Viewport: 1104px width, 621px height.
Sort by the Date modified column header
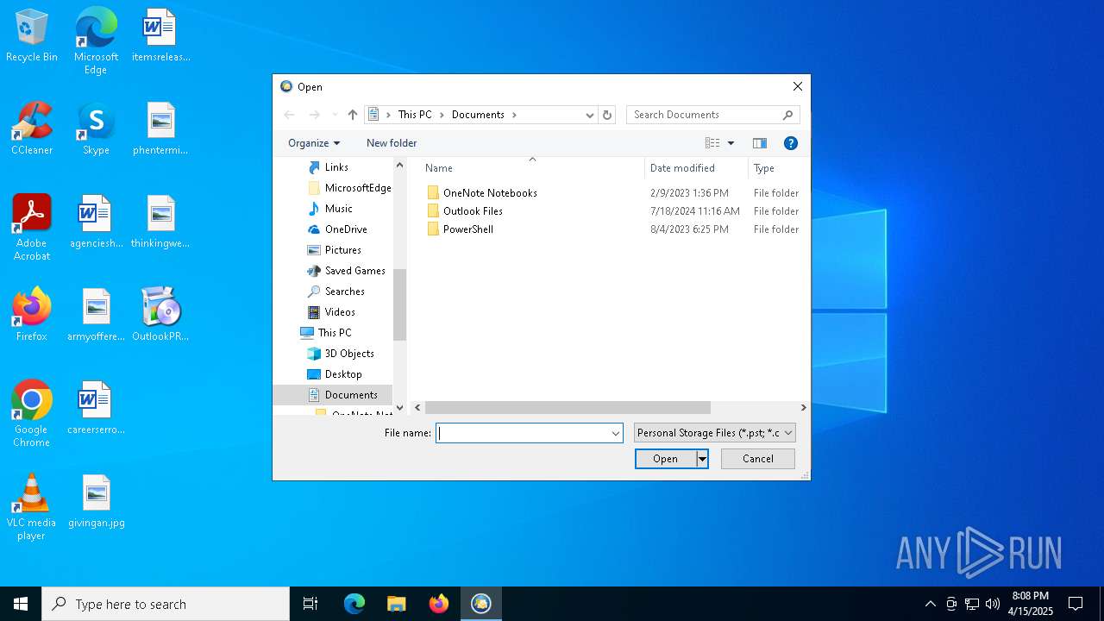click(695, 168)
